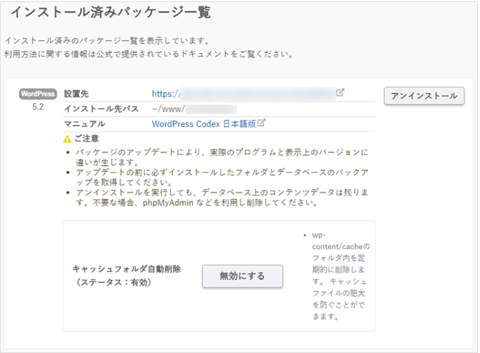The height and width of the screenshot is (353, 480).
Task: Click the sentence about 公式で提供されているドキュメント
Action: click(x=150, y=54)
